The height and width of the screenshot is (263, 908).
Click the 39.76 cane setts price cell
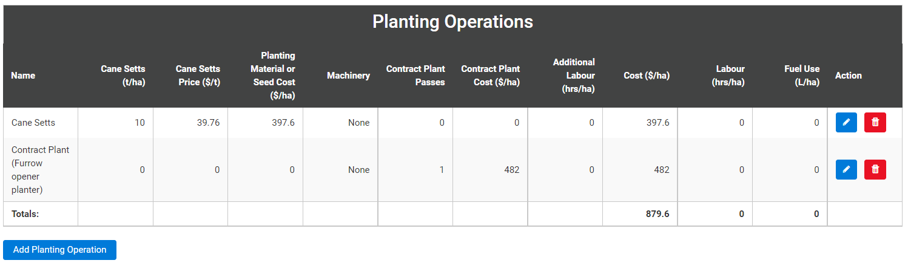point(208,123)
